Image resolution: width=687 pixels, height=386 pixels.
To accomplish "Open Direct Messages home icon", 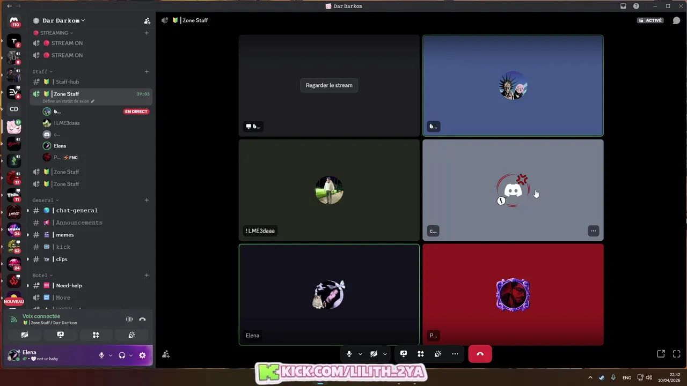I will pos(14,21).
